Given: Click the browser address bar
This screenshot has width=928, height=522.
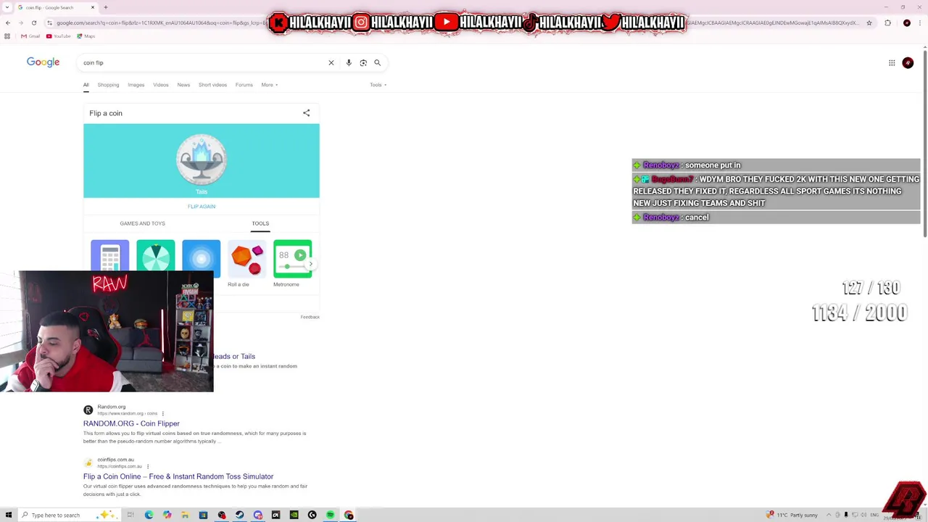Looking at the screenshot, I should click(457, 22).
